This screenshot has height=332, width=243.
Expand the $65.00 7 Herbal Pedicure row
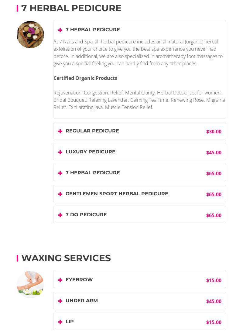pyautogui.click(x=93, y=173)
